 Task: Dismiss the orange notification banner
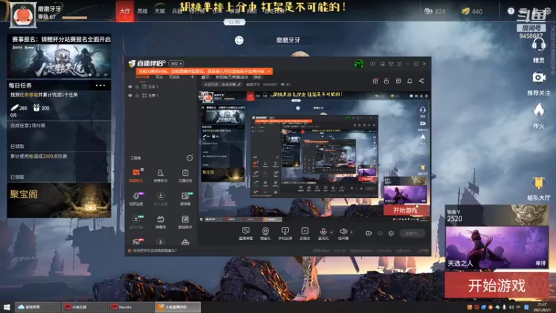point(269,72)
